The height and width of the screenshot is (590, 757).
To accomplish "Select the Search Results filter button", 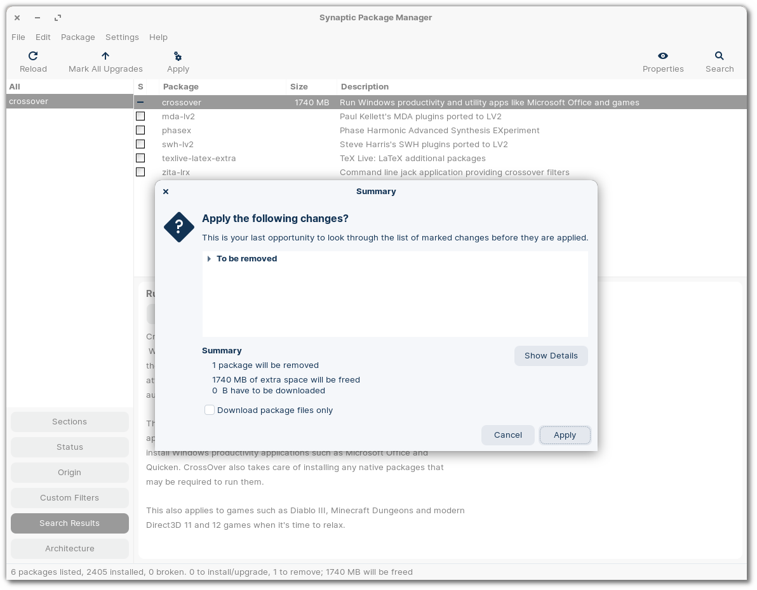I will tap(69, 523).
